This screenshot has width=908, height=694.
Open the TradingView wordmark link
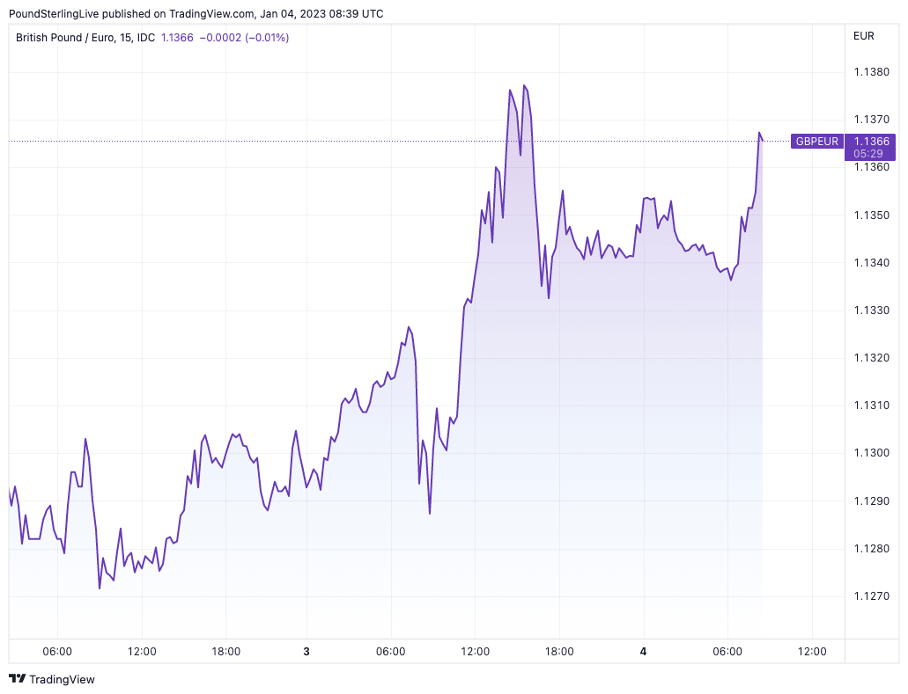pos(62,679)
